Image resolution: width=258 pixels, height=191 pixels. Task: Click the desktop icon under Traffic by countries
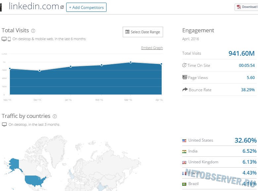4,124
